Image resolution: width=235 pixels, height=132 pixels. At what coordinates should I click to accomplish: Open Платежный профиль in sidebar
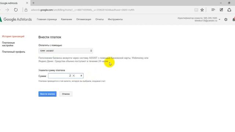[14, 52]
